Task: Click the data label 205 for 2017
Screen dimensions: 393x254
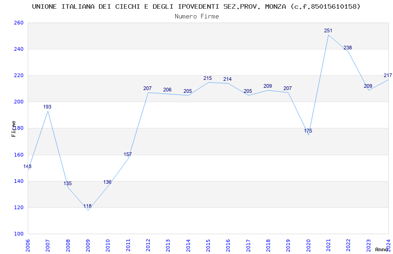Action: [248, 91]
